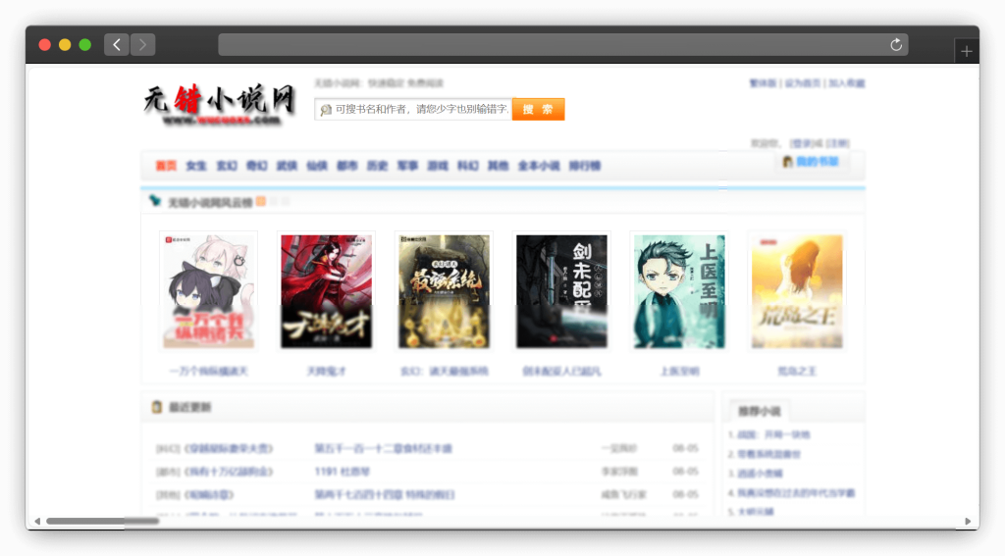1005x556 pixels.
Task: Click the 最近更新 clipboard icon
Action: click(156, 407)
